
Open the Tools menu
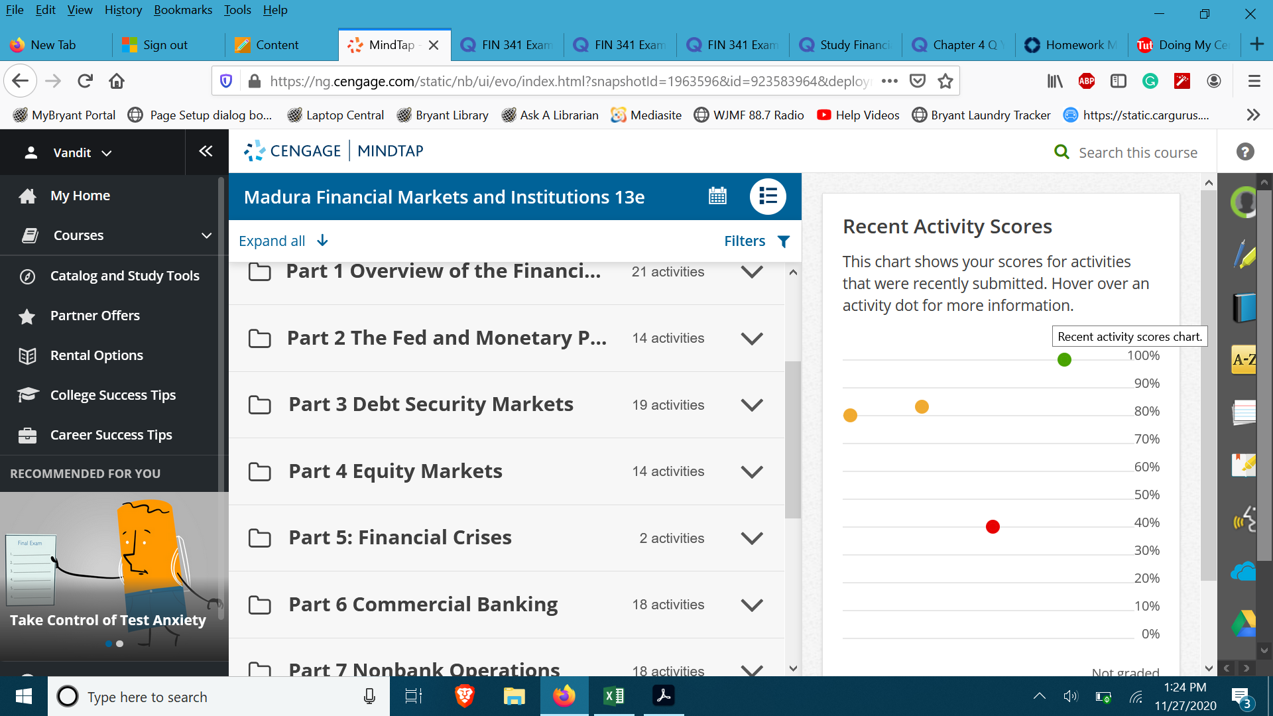[x=237, y=10]
